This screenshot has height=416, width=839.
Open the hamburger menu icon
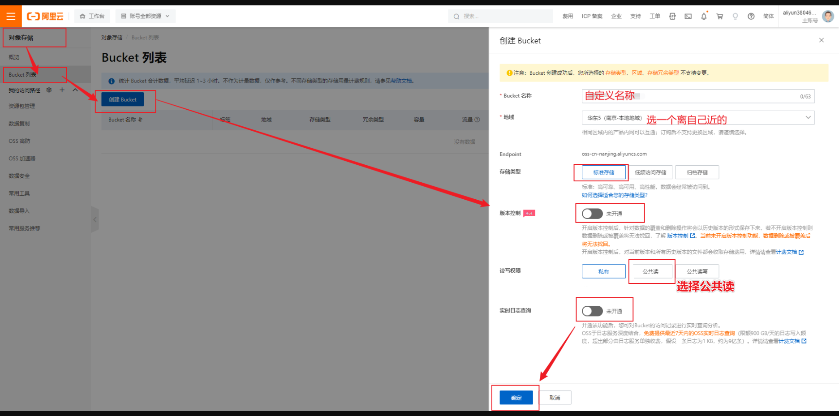point(11,16)
